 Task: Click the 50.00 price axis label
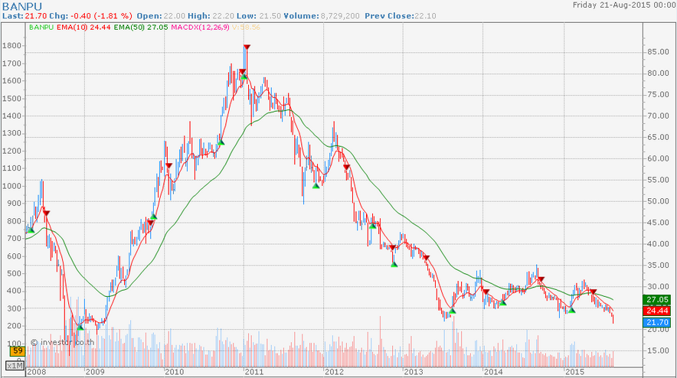pyautogui.click(x=658, y=201)
